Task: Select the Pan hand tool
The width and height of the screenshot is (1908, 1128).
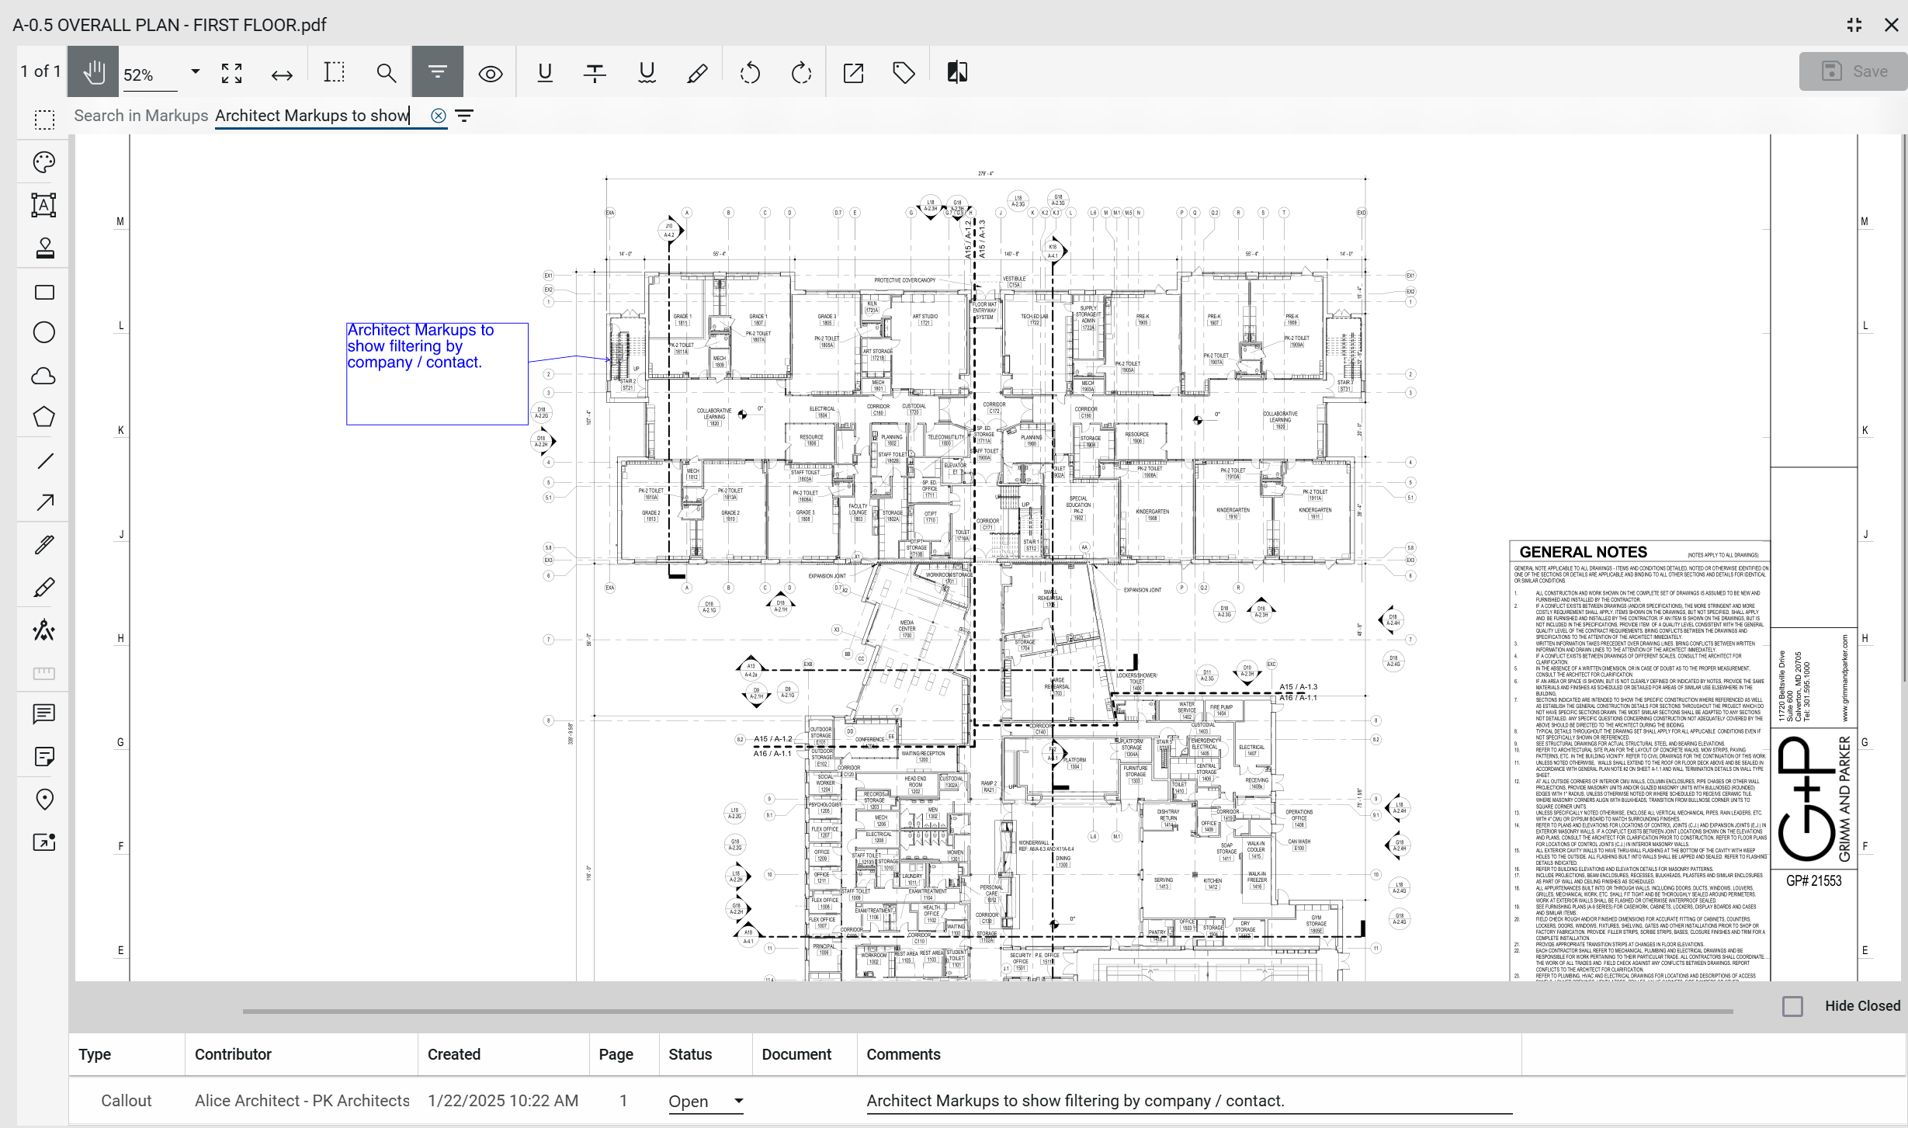Action: (93, 72)
